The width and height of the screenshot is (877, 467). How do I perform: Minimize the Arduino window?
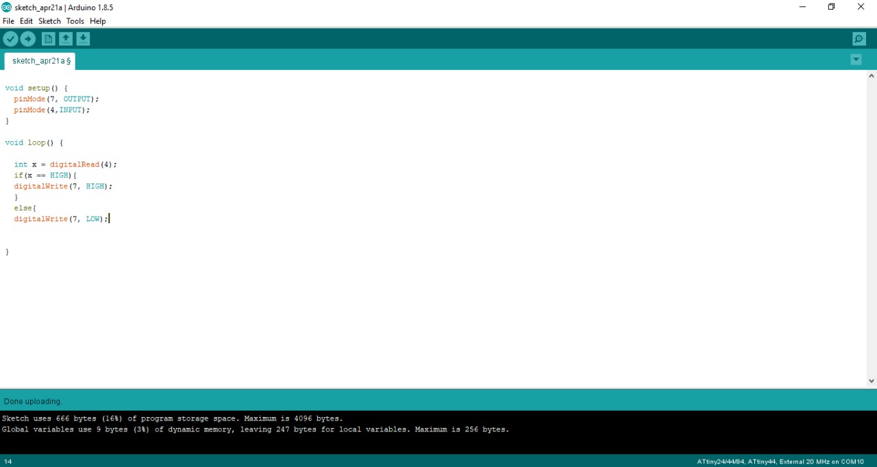802,7
